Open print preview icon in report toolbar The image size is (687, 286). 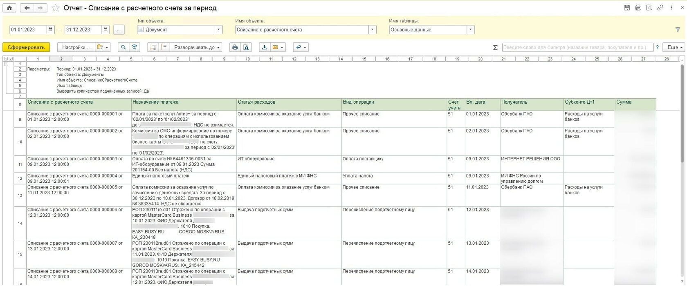[x=246, y=47]
